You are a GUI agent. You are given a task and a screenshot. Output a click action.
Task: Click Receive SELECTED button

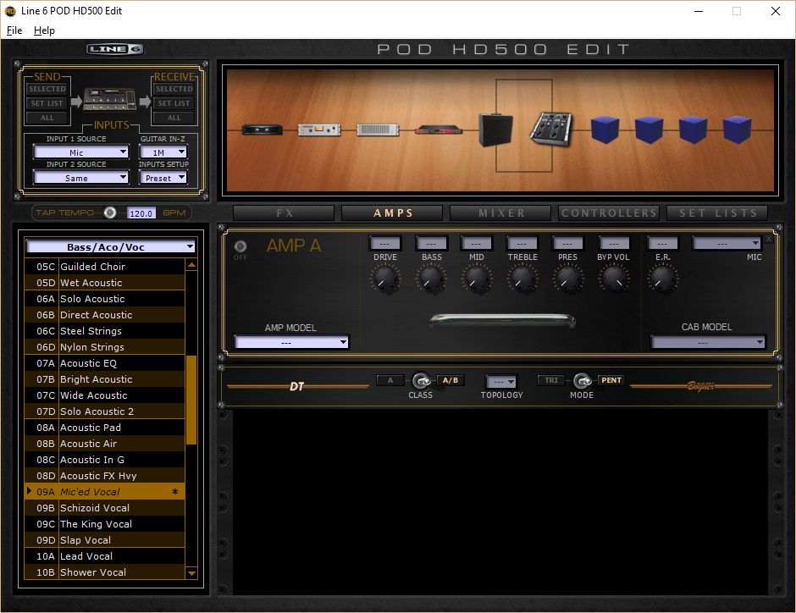click(174, 89)
